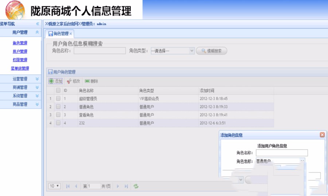Collapse the menu navigation sidebar double-arrow

coord(38,24)
